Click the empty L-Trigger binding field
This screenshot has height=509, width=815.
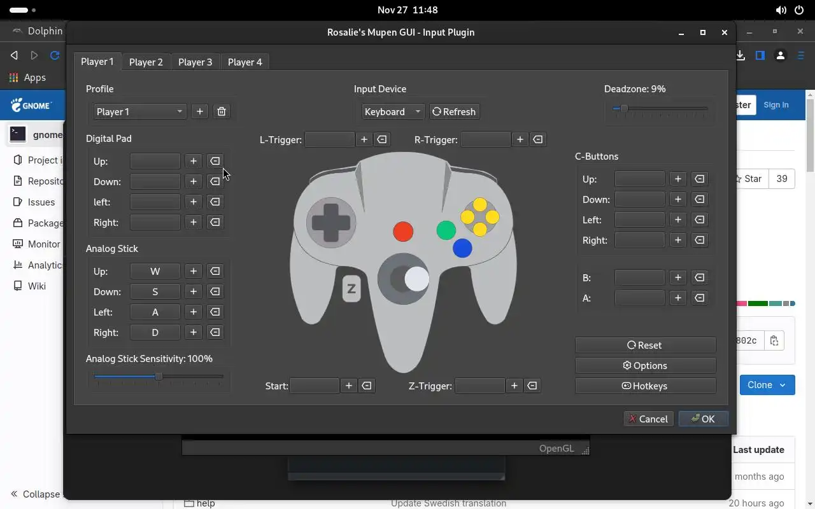[x=329, y=139]
